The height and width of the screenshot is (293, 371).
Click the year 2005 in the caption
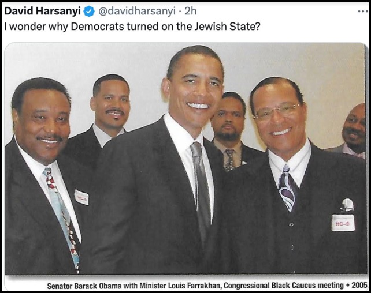(359, 285)
